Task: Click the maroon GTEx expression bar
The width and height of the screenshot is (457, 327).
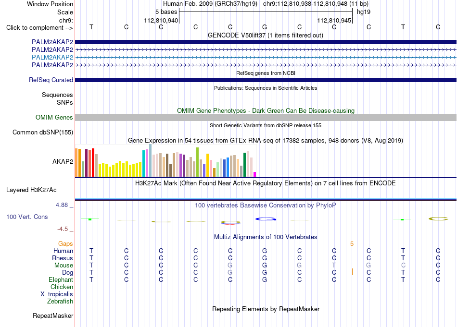Action: pos(86,163)
